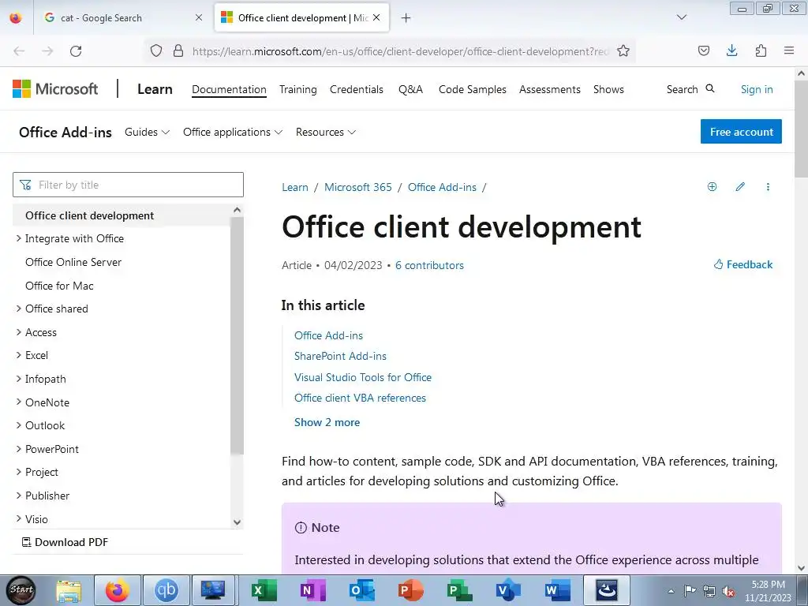808x606 pixels.
Task: Click the Microsoft 365 breadcrumb link
Action: (x=358, y=187)
